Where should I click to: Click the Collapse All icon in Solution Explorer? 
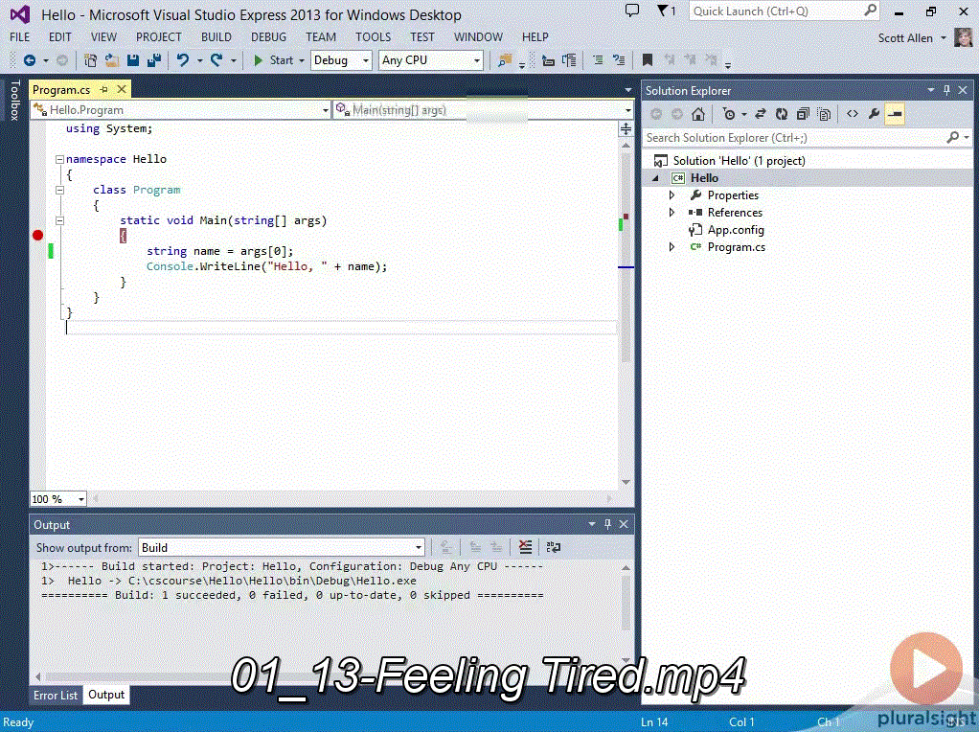pos(803,114)
